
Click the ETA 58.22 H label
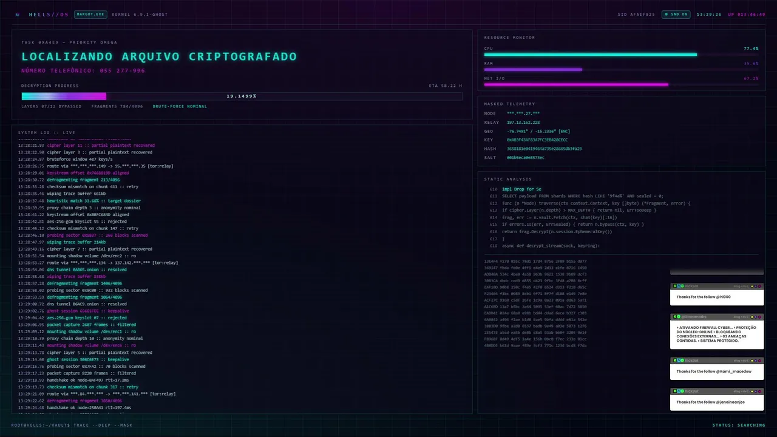[446, 86]
